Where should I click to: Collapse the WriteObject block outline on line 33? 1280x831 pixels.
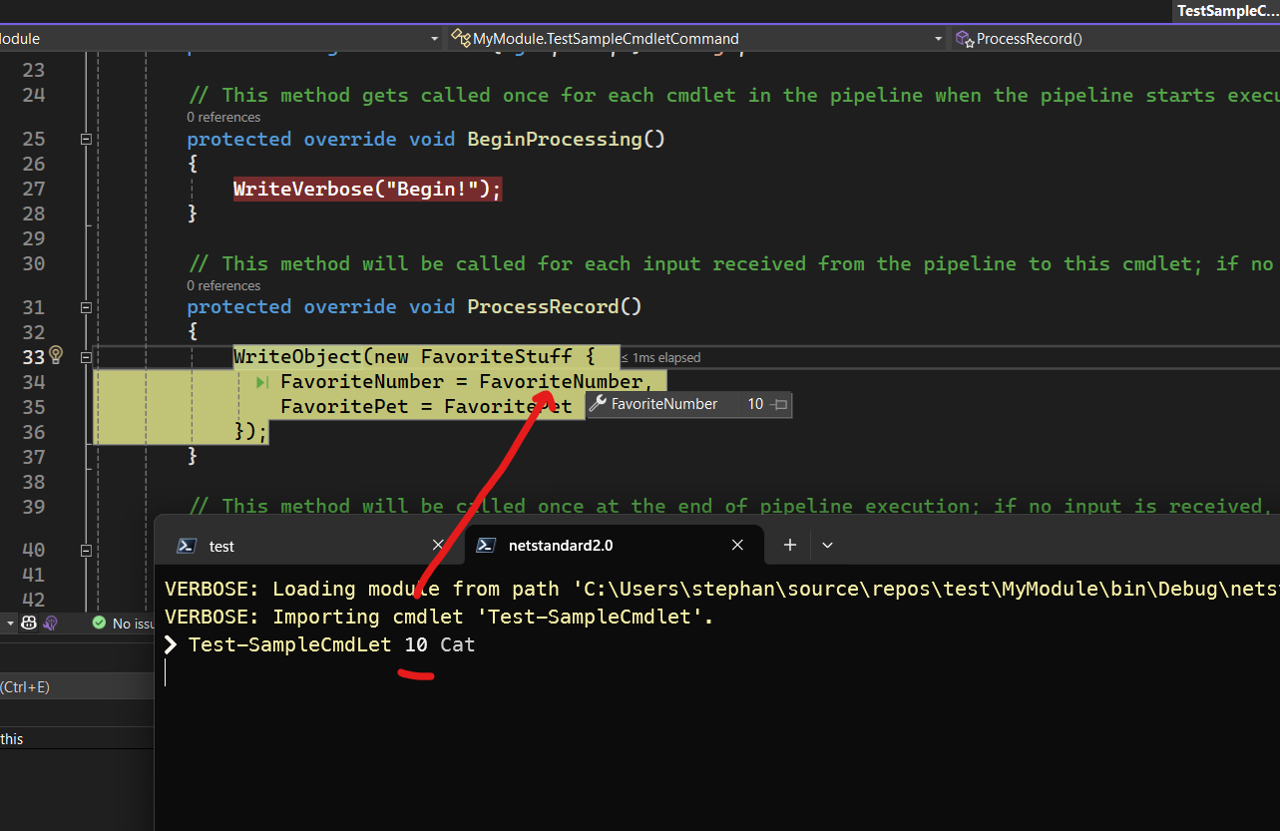pyautogui.click(x=86, y=356)
